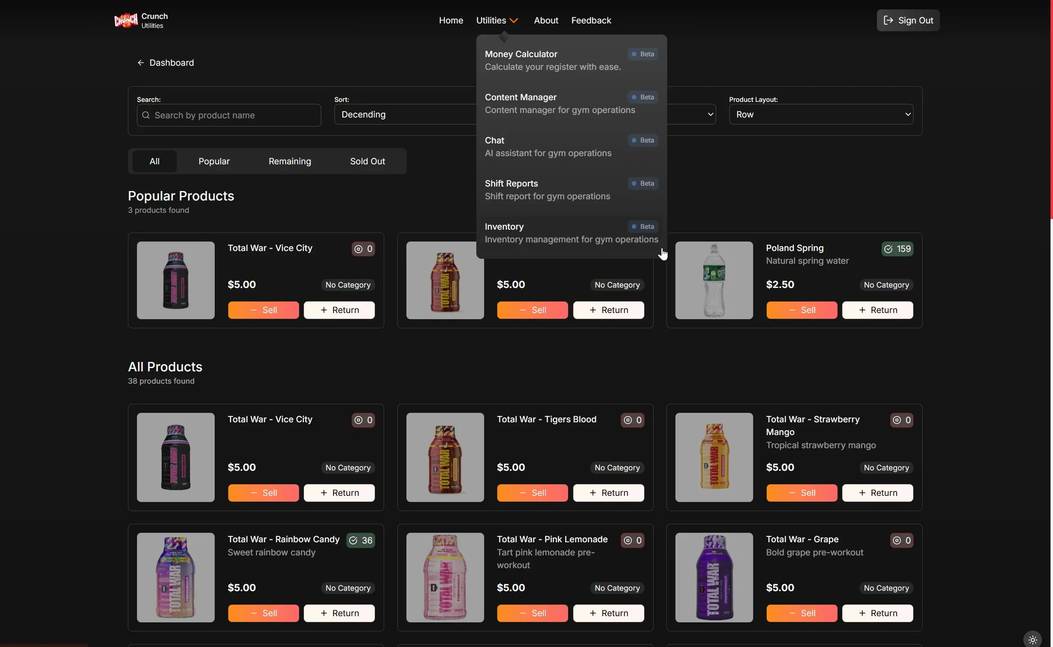Click the All Products heading
Image resolution: width=1053 pixels, height=647 pixels.
tap(165, 367)
